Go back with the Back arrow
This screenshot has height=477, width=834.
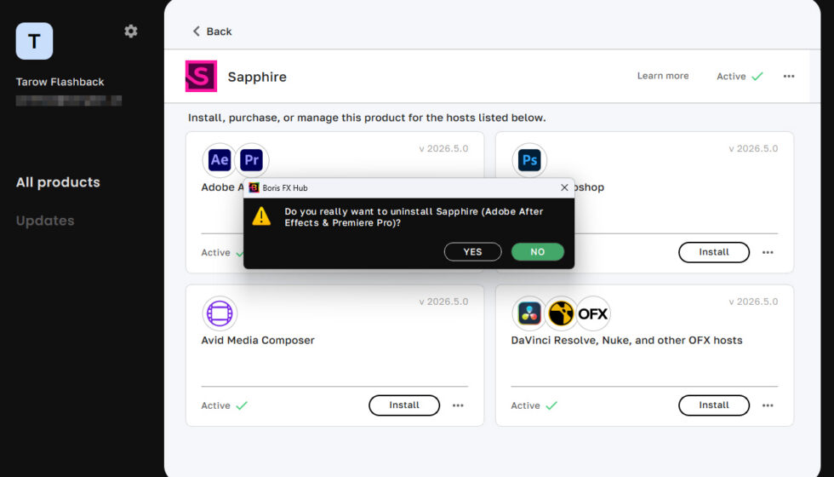tap(212, 32)
